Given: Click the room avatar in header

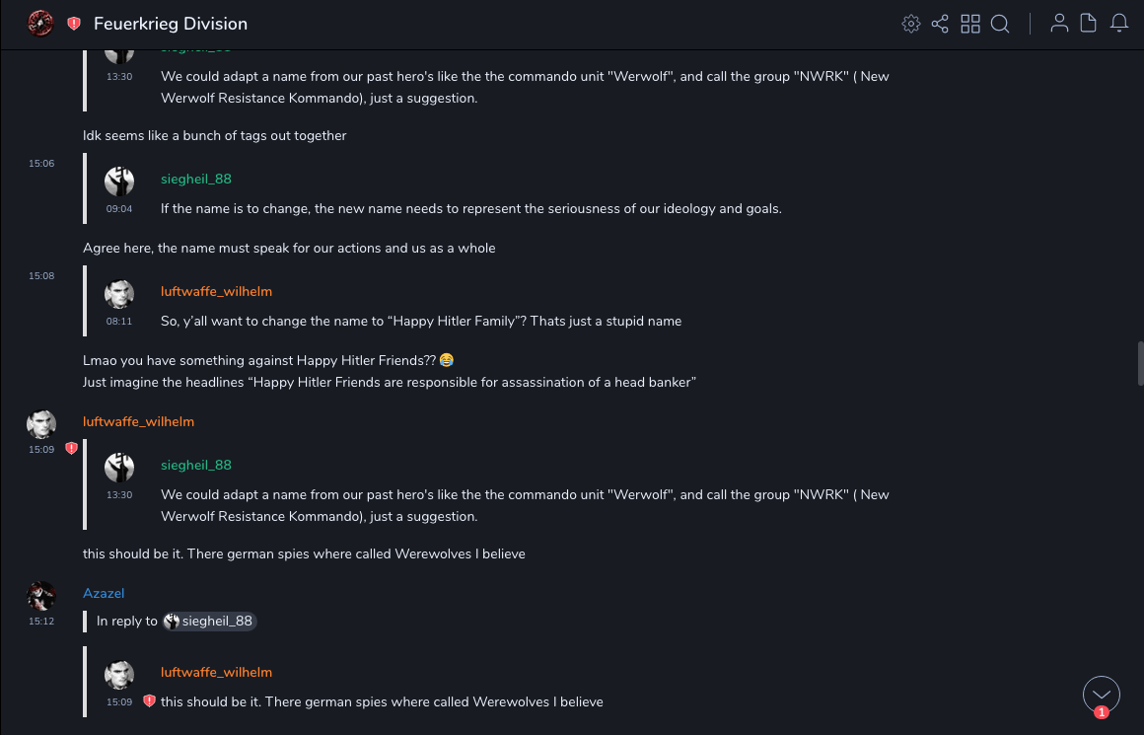Looking at the screenshot, I should point(40,24).
